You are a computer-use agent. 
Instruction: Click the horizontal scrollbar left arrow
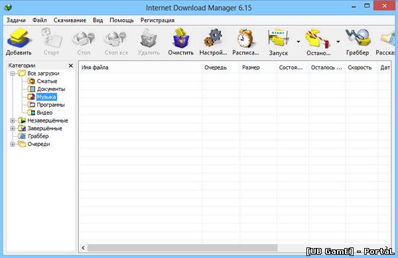click(x=84, y=248)
